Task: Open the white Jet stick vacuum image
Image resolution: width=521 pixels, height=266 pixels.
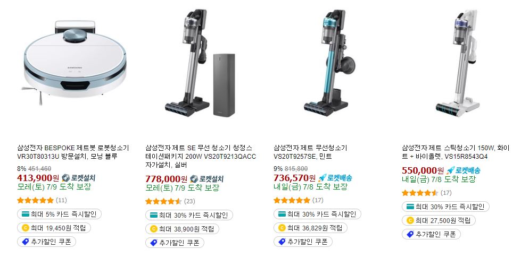Action: click(x=459, y=63)
